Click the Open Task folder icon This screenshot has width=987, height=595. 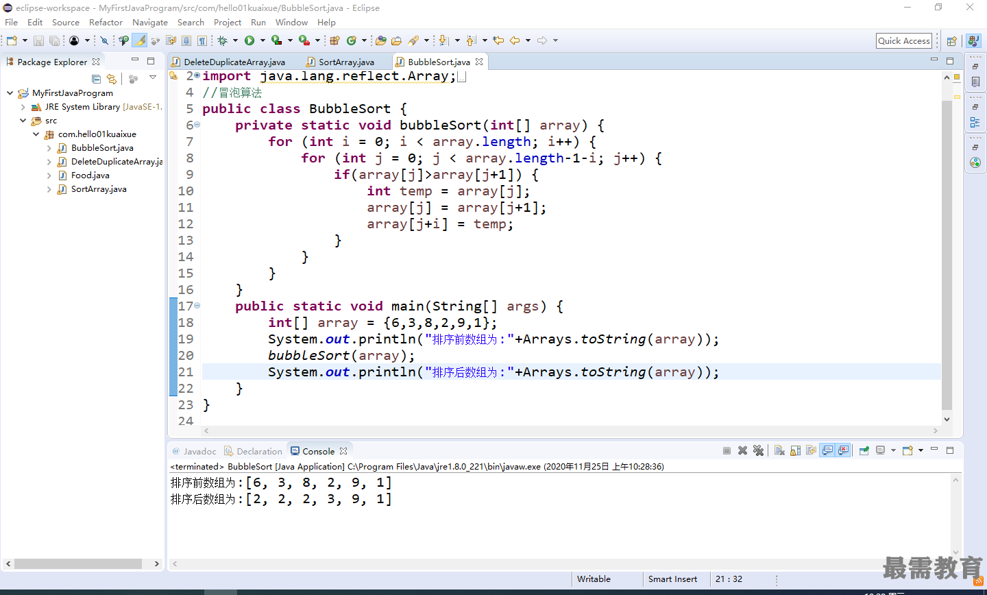click(x=396, y=40)
